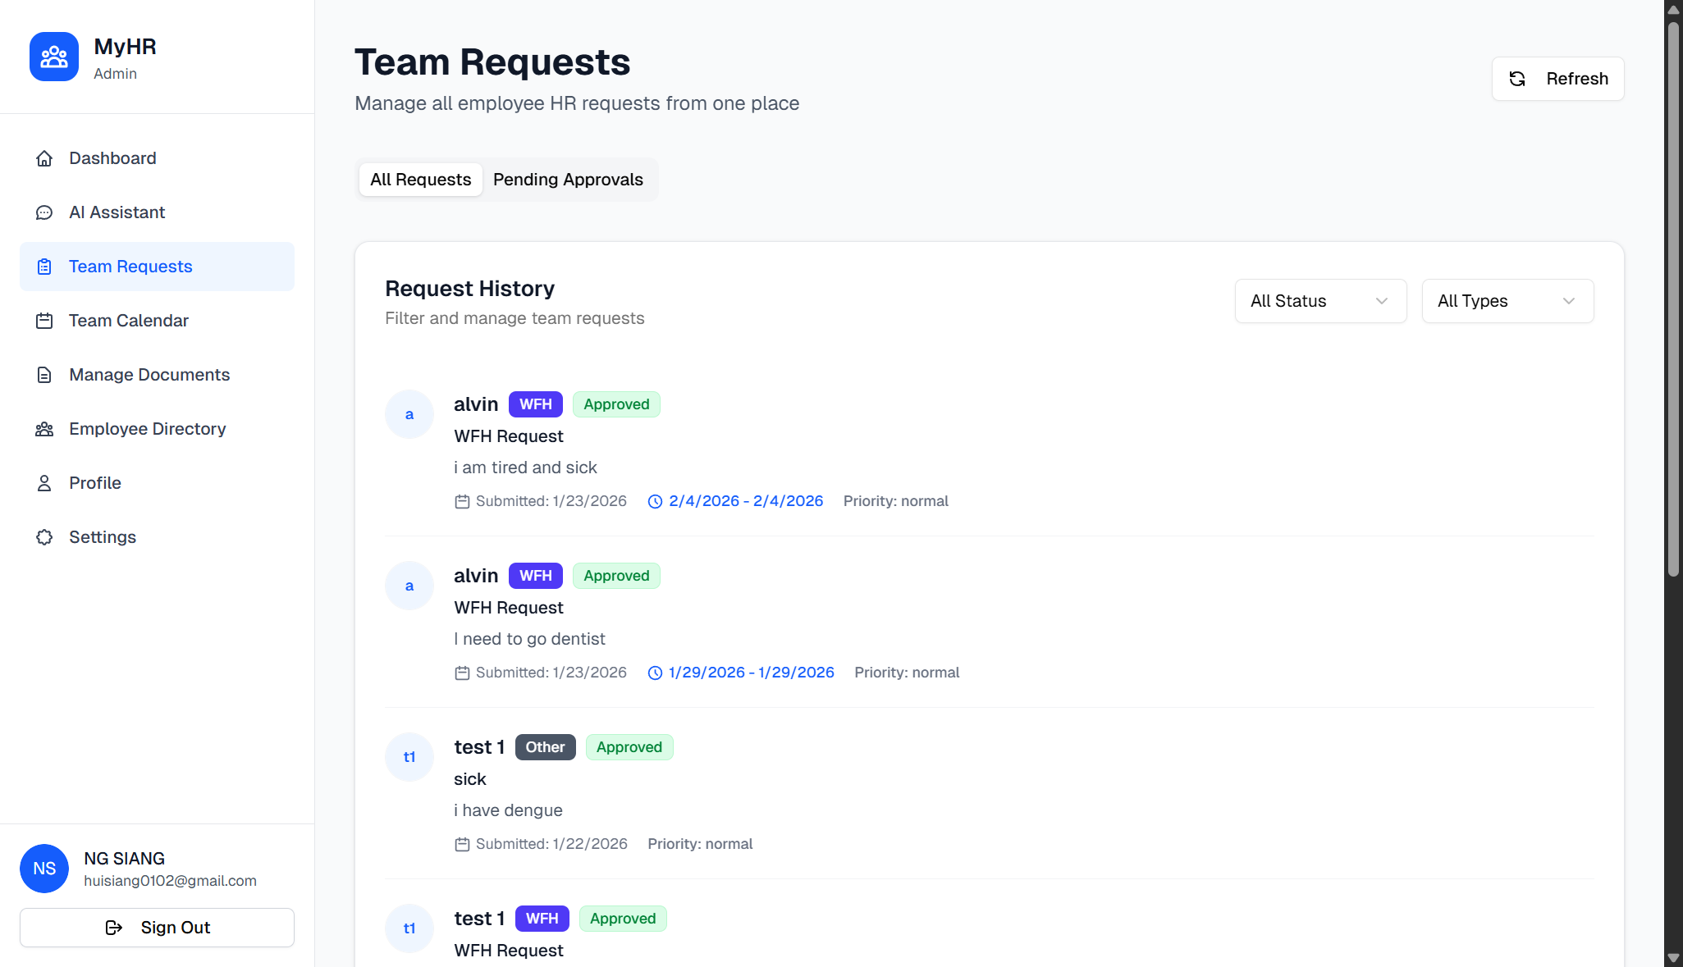Switch to the Pending Approvals tab
The width and height of the screenshot is (1683, 967).
click(568, 180)
